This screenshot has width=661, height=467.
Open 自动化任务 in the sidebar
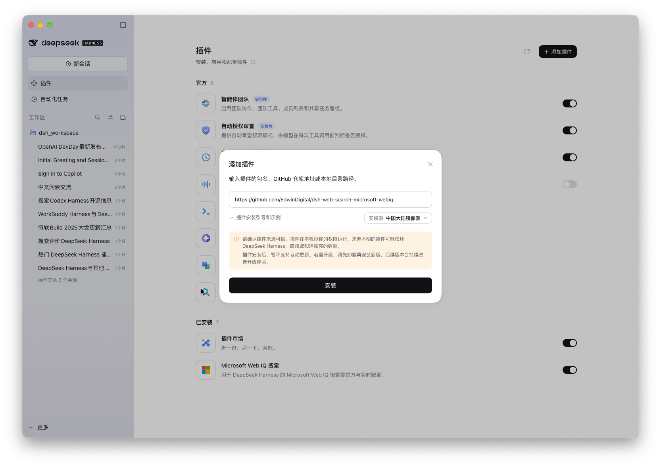pos(78,99)
